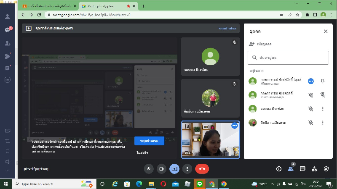Screen dimensions: 337x189
Task: Open more actions for the last participant
Action: pos(323,123)
